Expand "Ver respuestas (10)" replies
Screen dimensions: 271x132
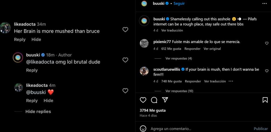pos(179,91)
